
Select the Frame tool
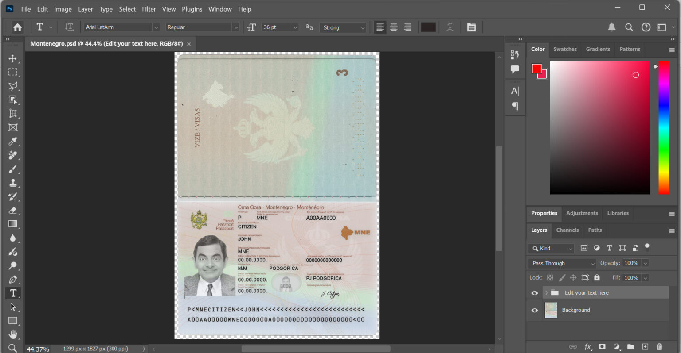(13, 127)
